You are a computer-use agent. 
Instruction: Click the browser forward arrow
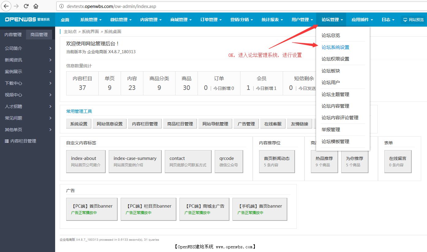pos(17,6)
